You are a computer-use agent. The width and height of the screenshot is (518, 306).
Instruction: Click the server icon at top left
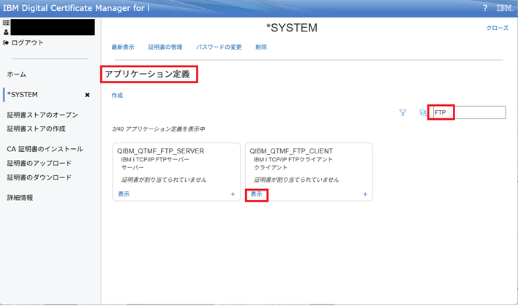tap(7, 23)
